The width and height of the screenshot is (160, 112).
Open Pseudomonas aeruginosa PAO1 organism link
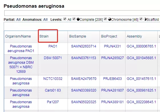21,49
